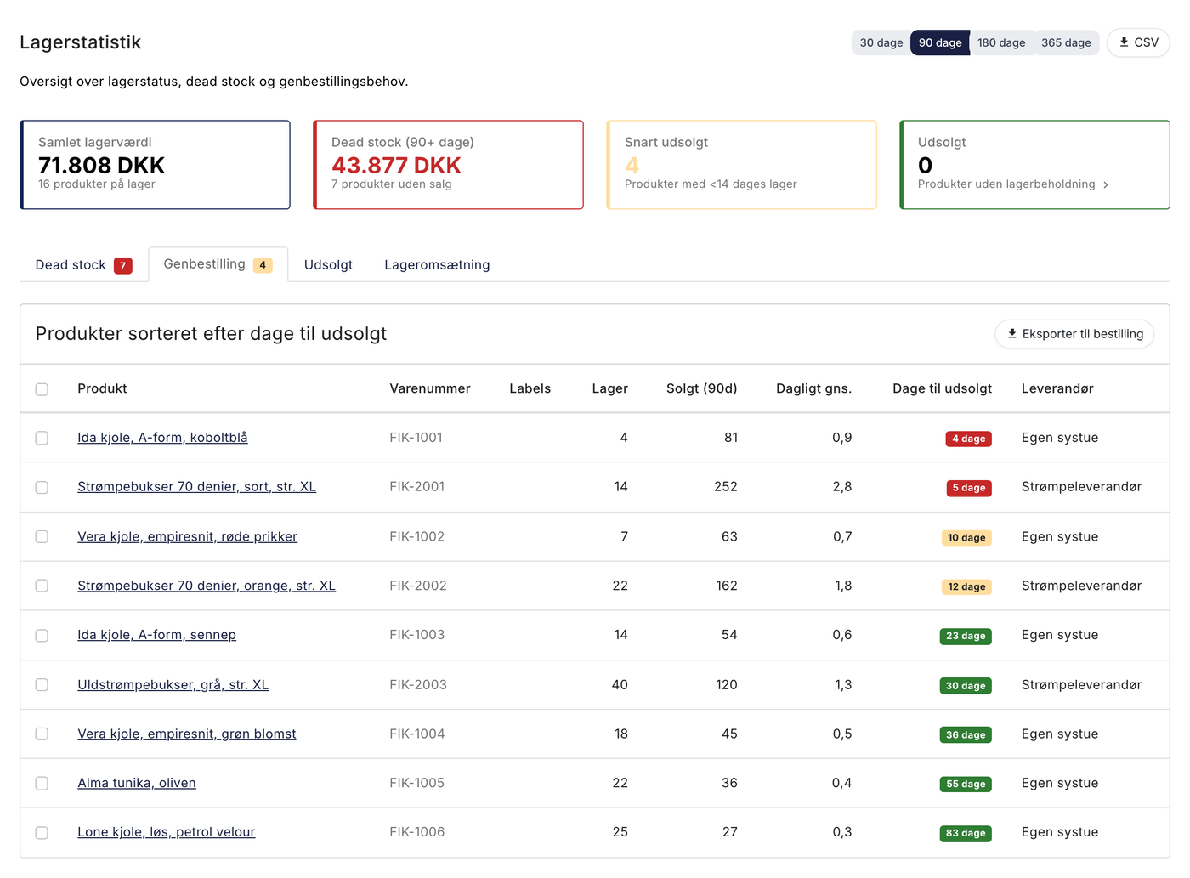This screenshot has height=878, width=1190.
Task: Open the Lageromsætning tab
Action: click(x=437, y=265)
